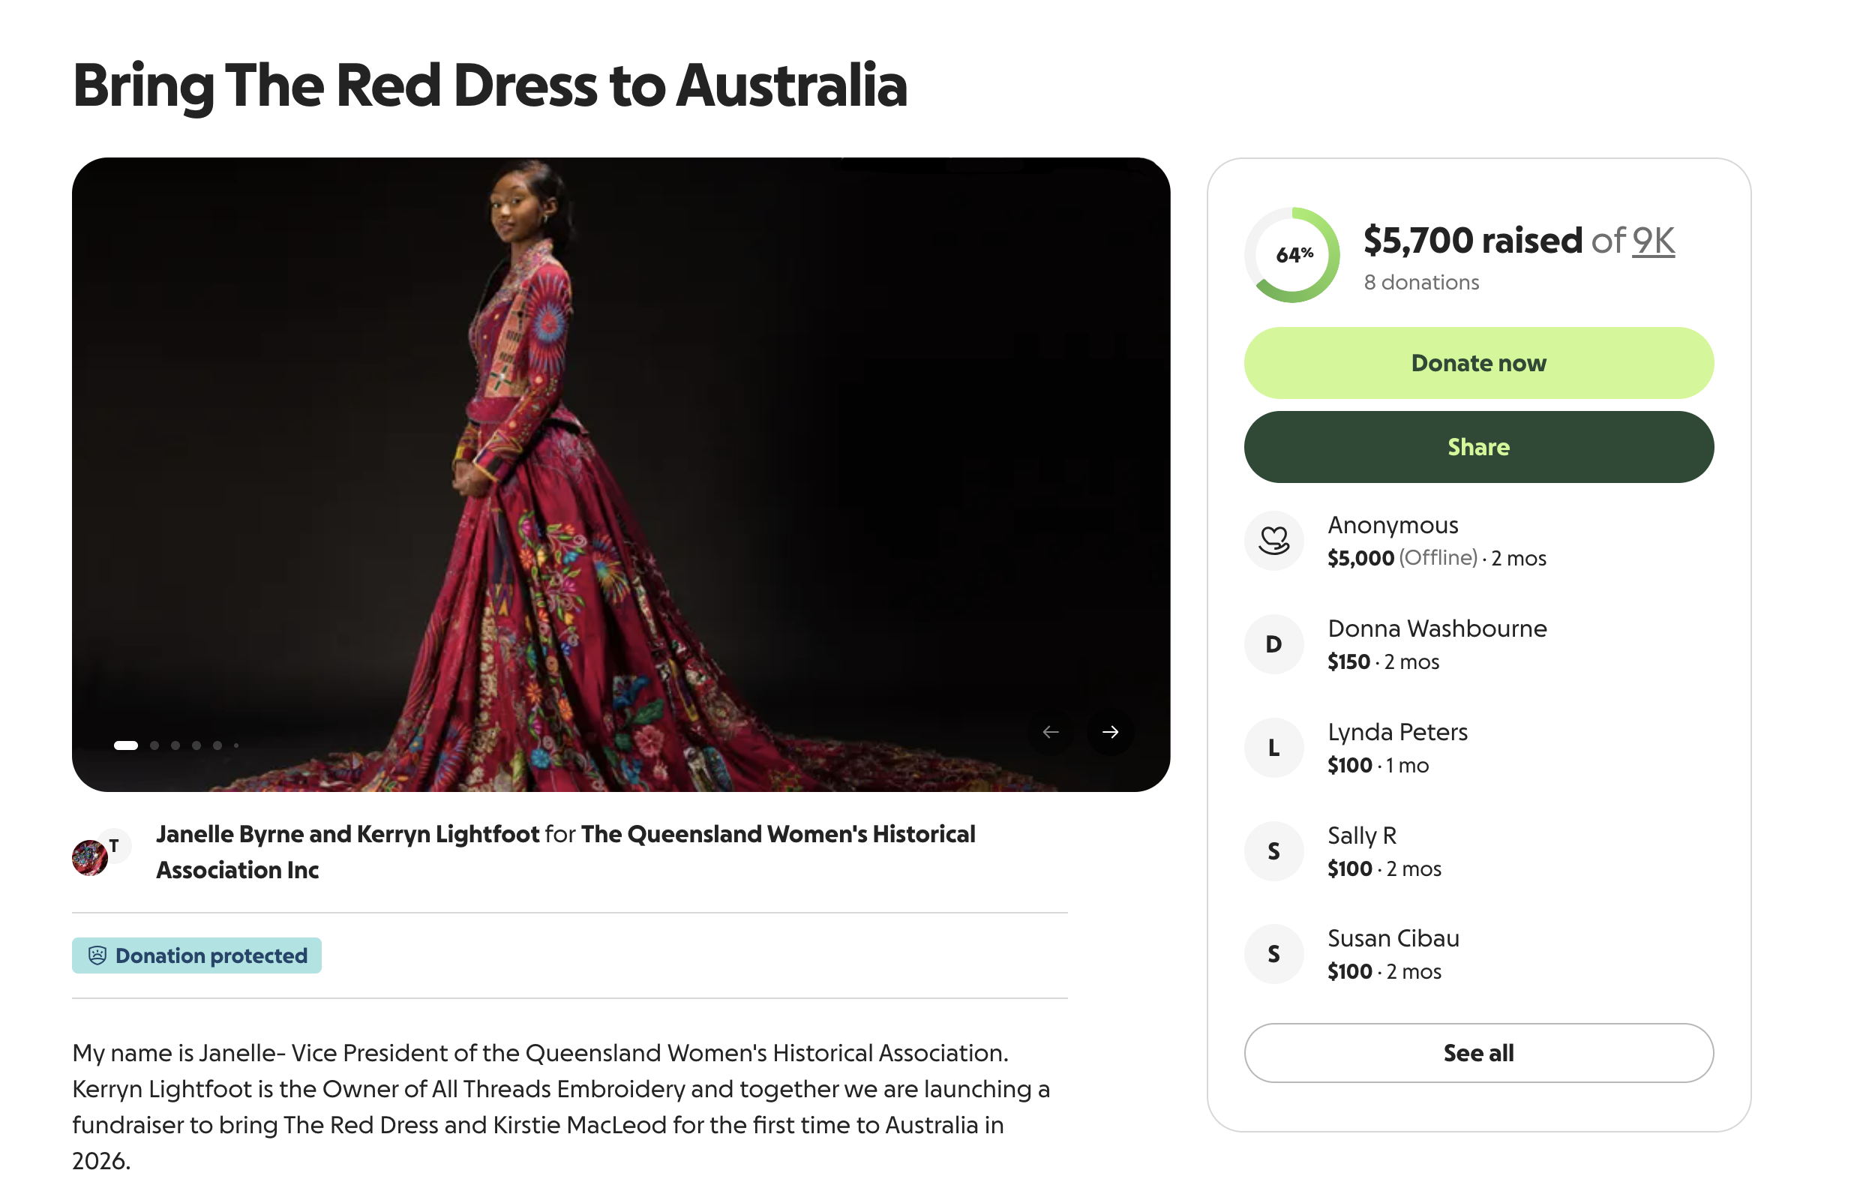Click the Red Dress campaign photo

[619, 464]
